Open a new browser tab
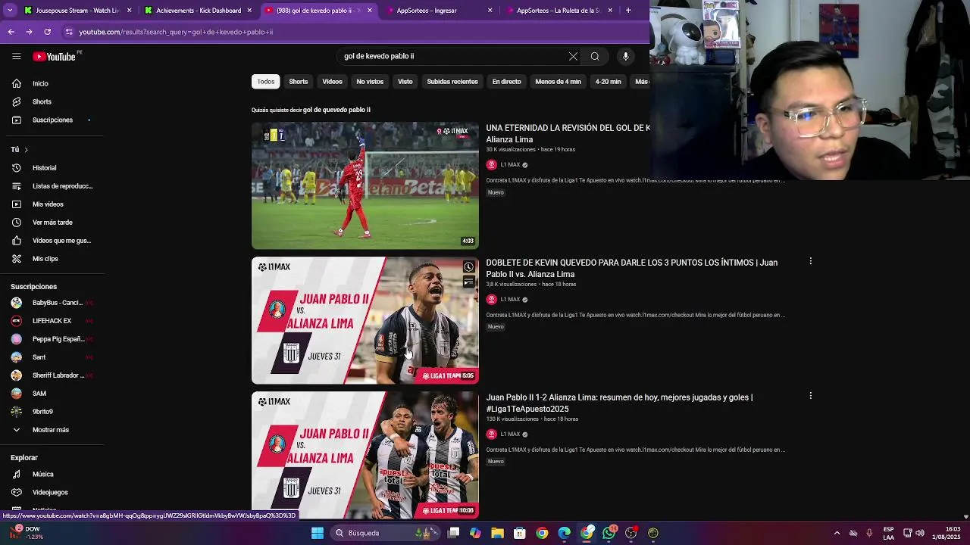 tap(628, 11)
